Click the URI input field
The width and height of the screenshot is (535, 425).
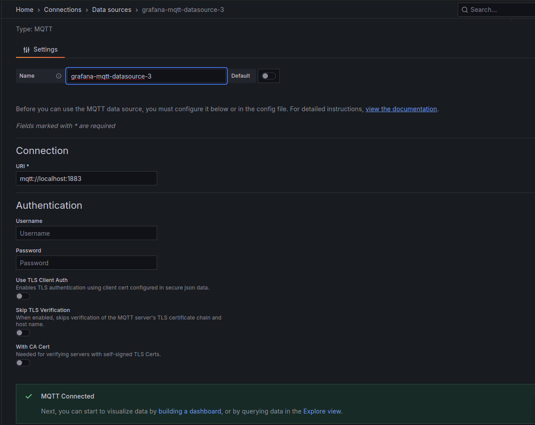coord(87,178)
